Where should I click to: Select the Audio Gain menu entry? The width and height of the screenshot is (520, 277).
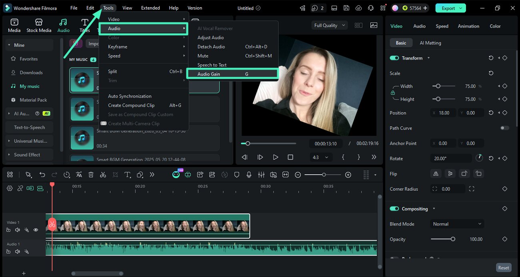coord(232,74)
